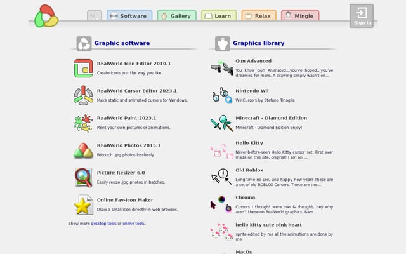
Task: Open RealWorld Photos 2015.1 title
Action: [x=129, y=145]
